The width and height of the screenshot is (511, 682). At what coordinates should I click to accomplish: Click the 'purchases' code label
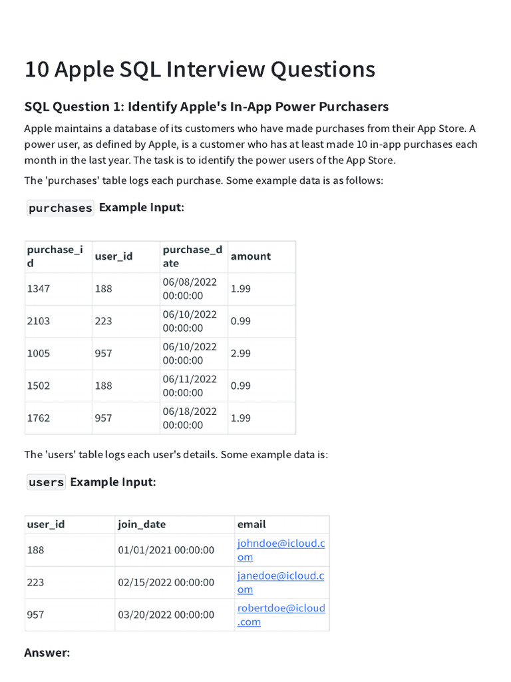(x=61, y=208)
